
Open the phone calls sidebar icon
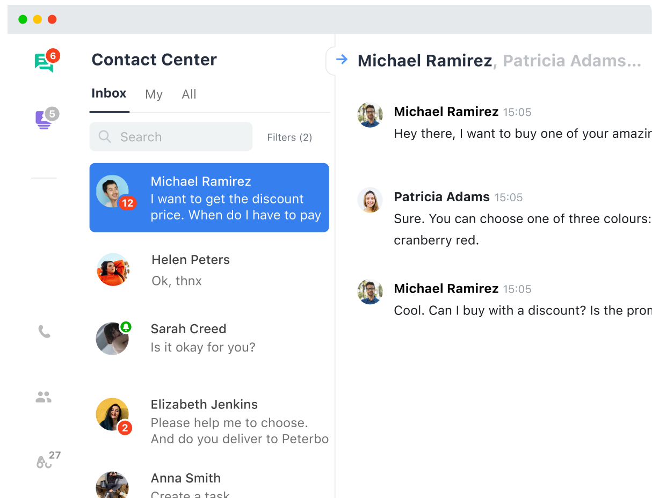44,332
